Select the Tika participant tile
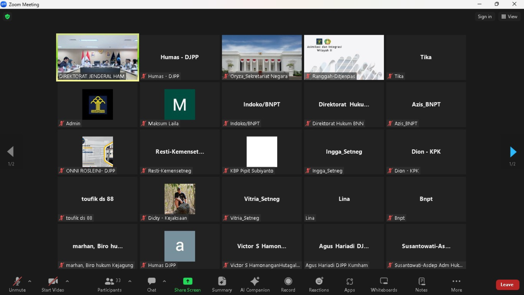This screenshot has height=295, width=524. point(426,57)
